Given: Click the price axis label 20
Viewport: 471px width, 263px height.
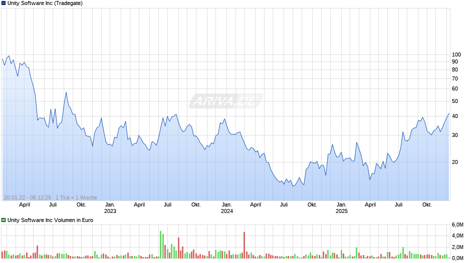Looking at the screenshot, I should coord(455,162).
